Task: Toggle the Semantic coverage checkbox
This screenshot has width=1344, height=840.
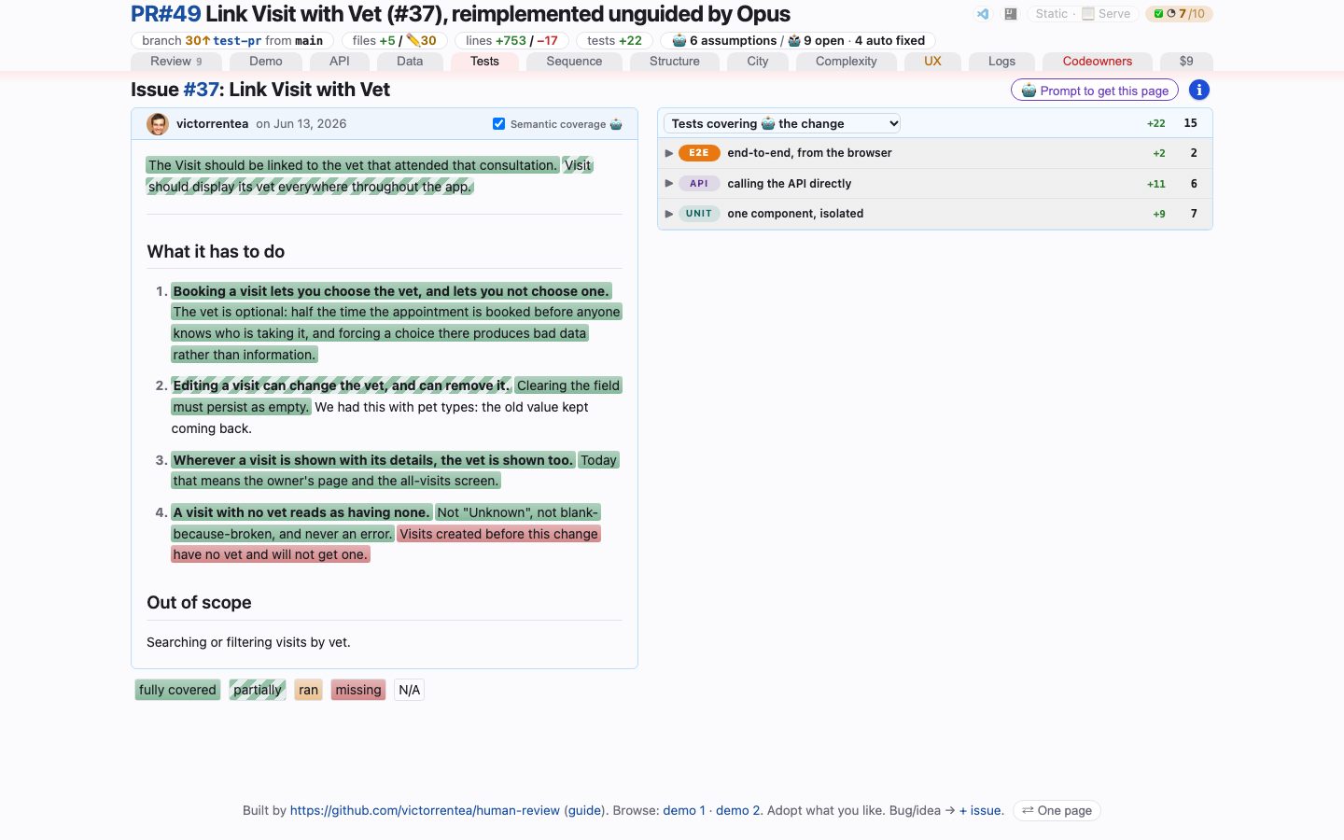Action: pos(498,124)
